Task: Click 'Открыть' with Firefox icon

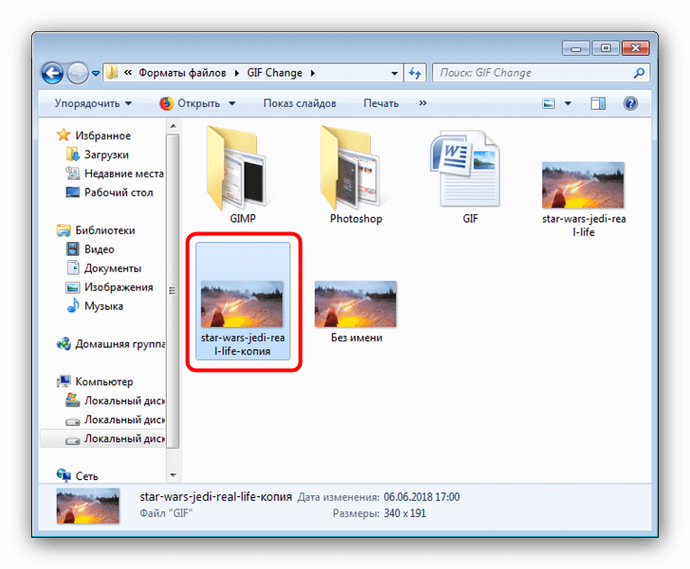Action: point(190,103)
